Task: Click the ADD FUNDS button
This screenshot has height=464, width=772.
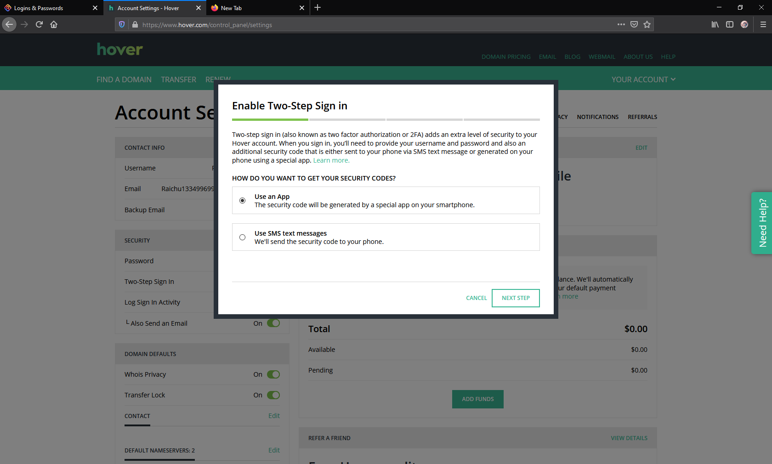Action: 478,399
